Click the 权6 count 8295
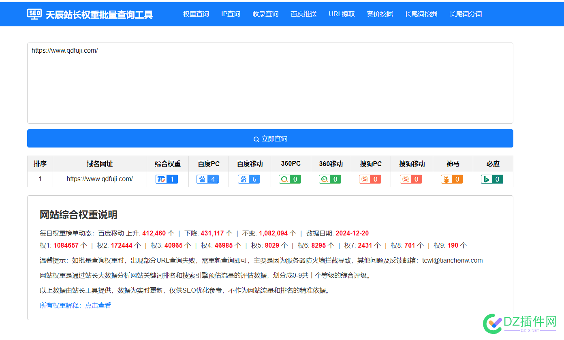Image resolution: width=564 pixels, height=340 pixels. click(319, 245)
